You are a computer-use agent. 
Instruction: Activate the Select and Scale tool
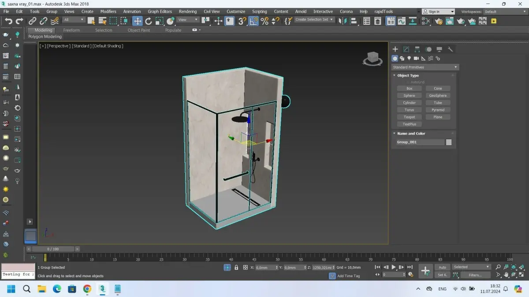[x=160, y=21]
